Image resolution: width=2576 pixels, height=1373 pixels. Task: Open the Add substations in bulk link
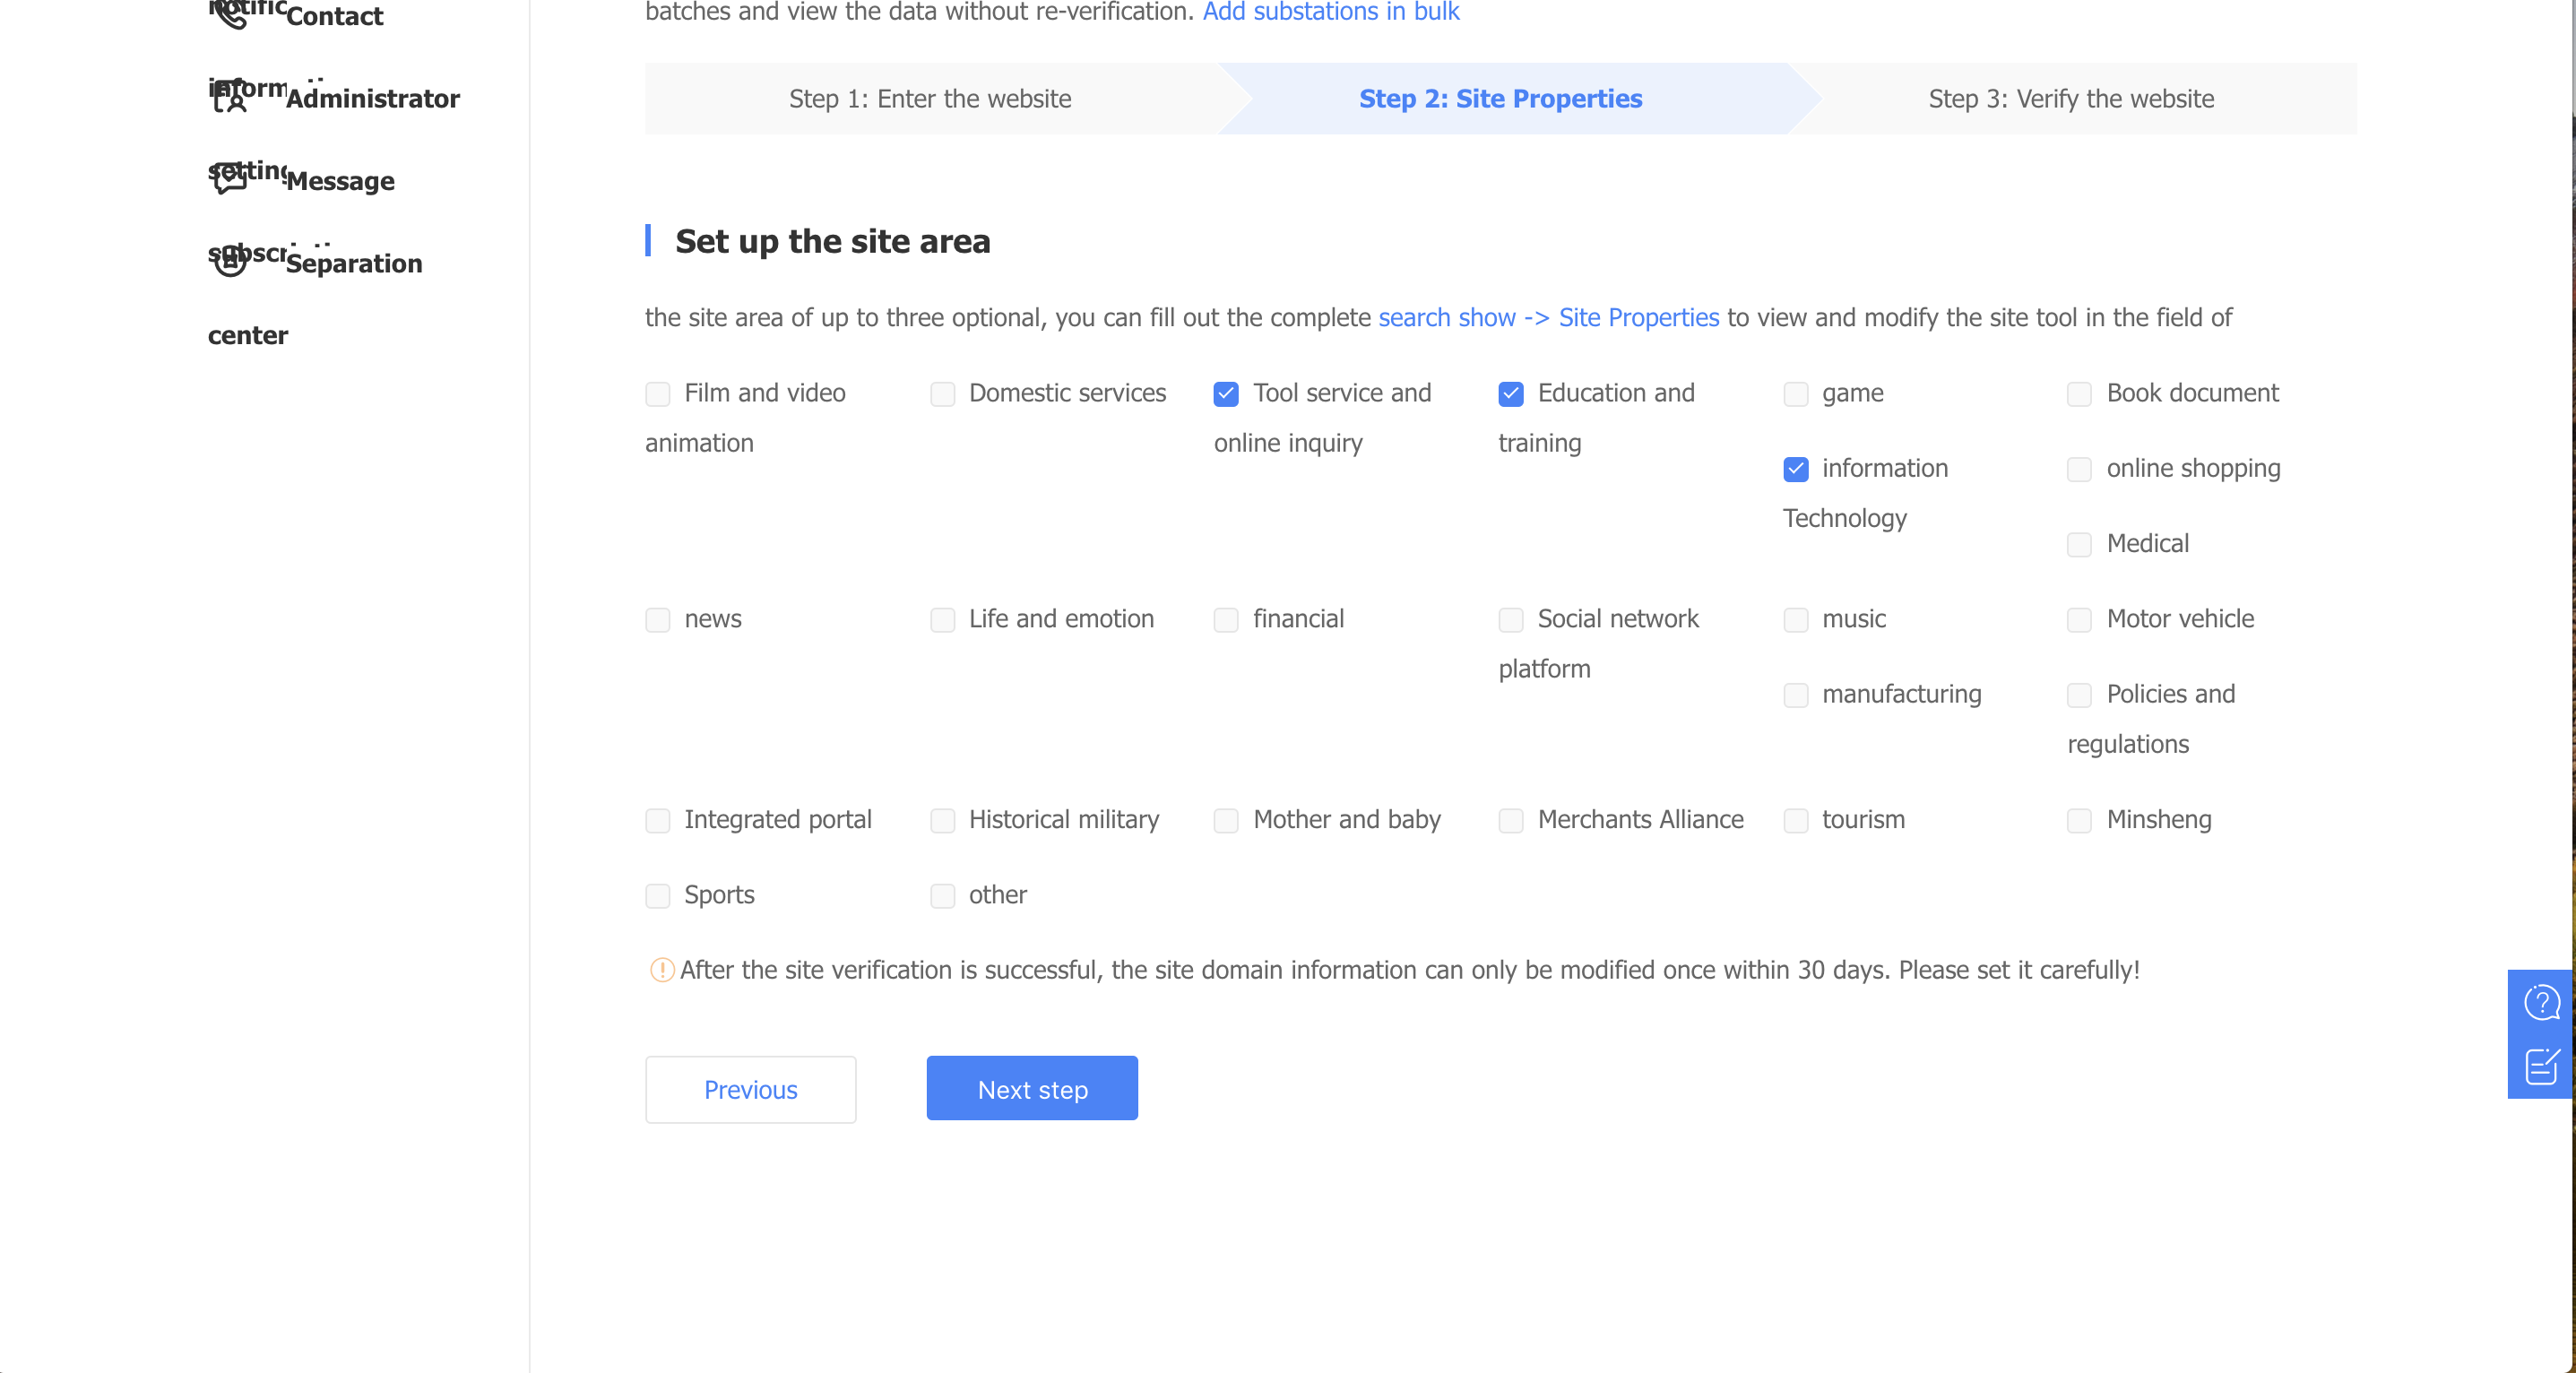[1330, 12]
